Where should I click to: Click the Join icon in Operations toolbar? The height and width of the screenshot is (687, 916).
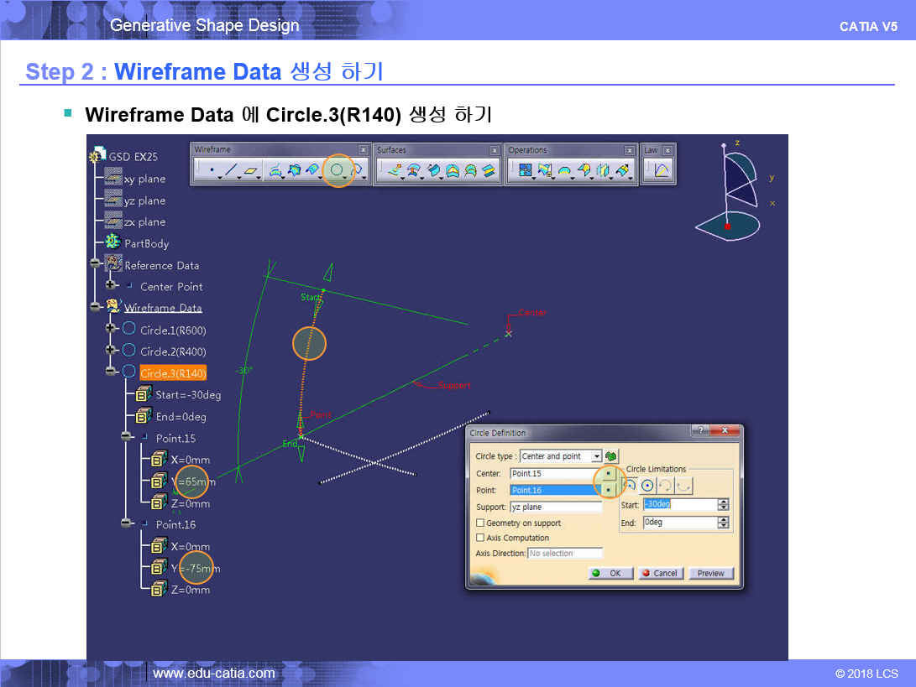tap(526, 171)
